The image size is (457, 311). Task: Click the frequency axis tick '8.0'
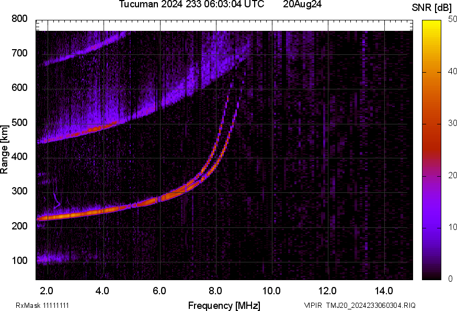point(215,291)
